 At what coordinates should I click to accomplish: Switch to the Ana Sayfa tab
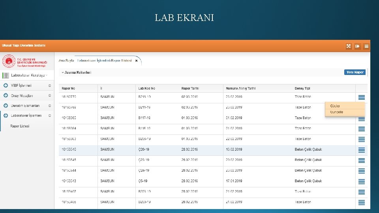[66, 60]
